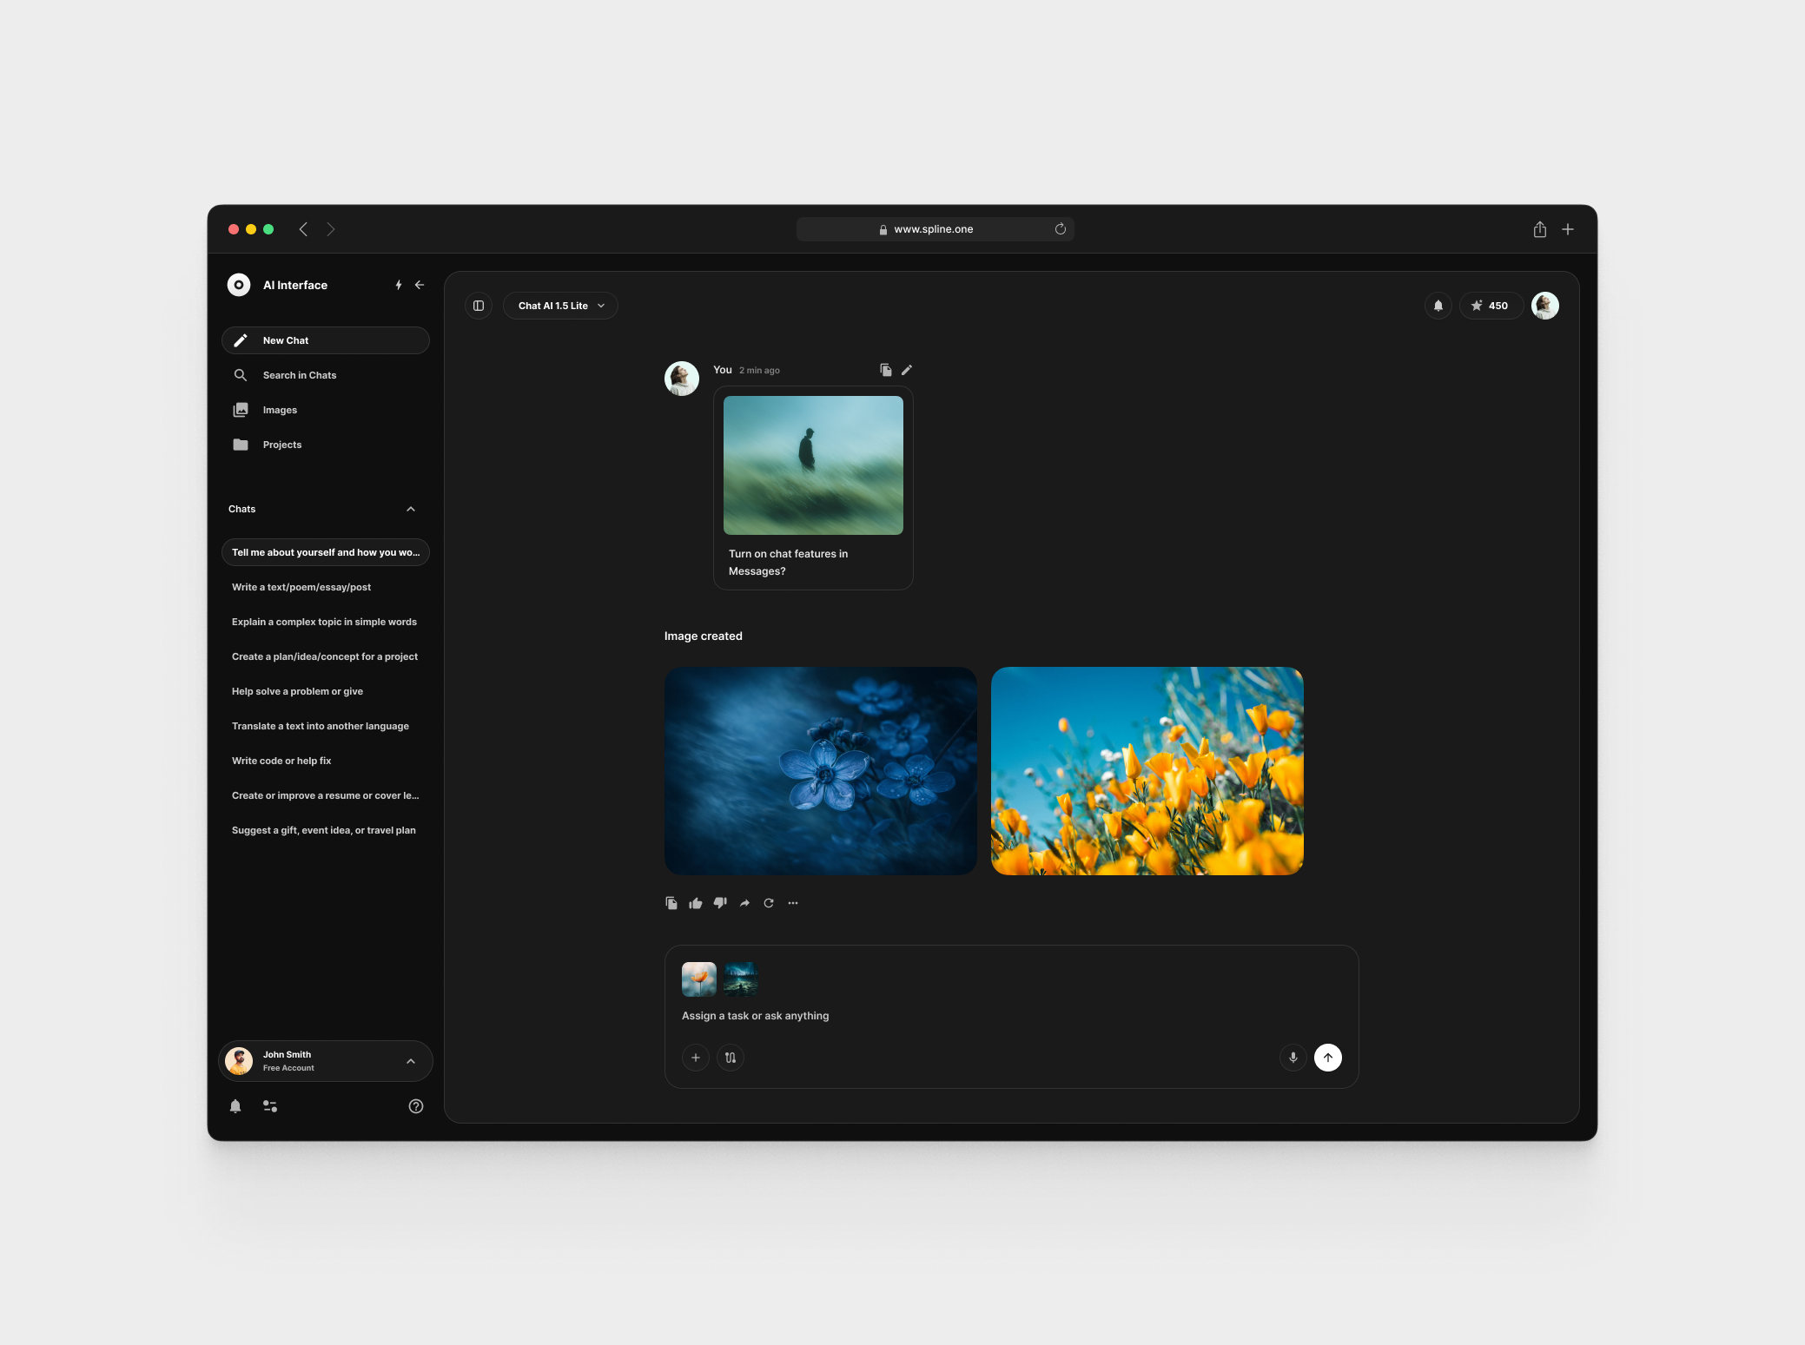Screen dimensions: 1805x1345
Task: Click the 'Image created' label
Action: pos(704,636)
